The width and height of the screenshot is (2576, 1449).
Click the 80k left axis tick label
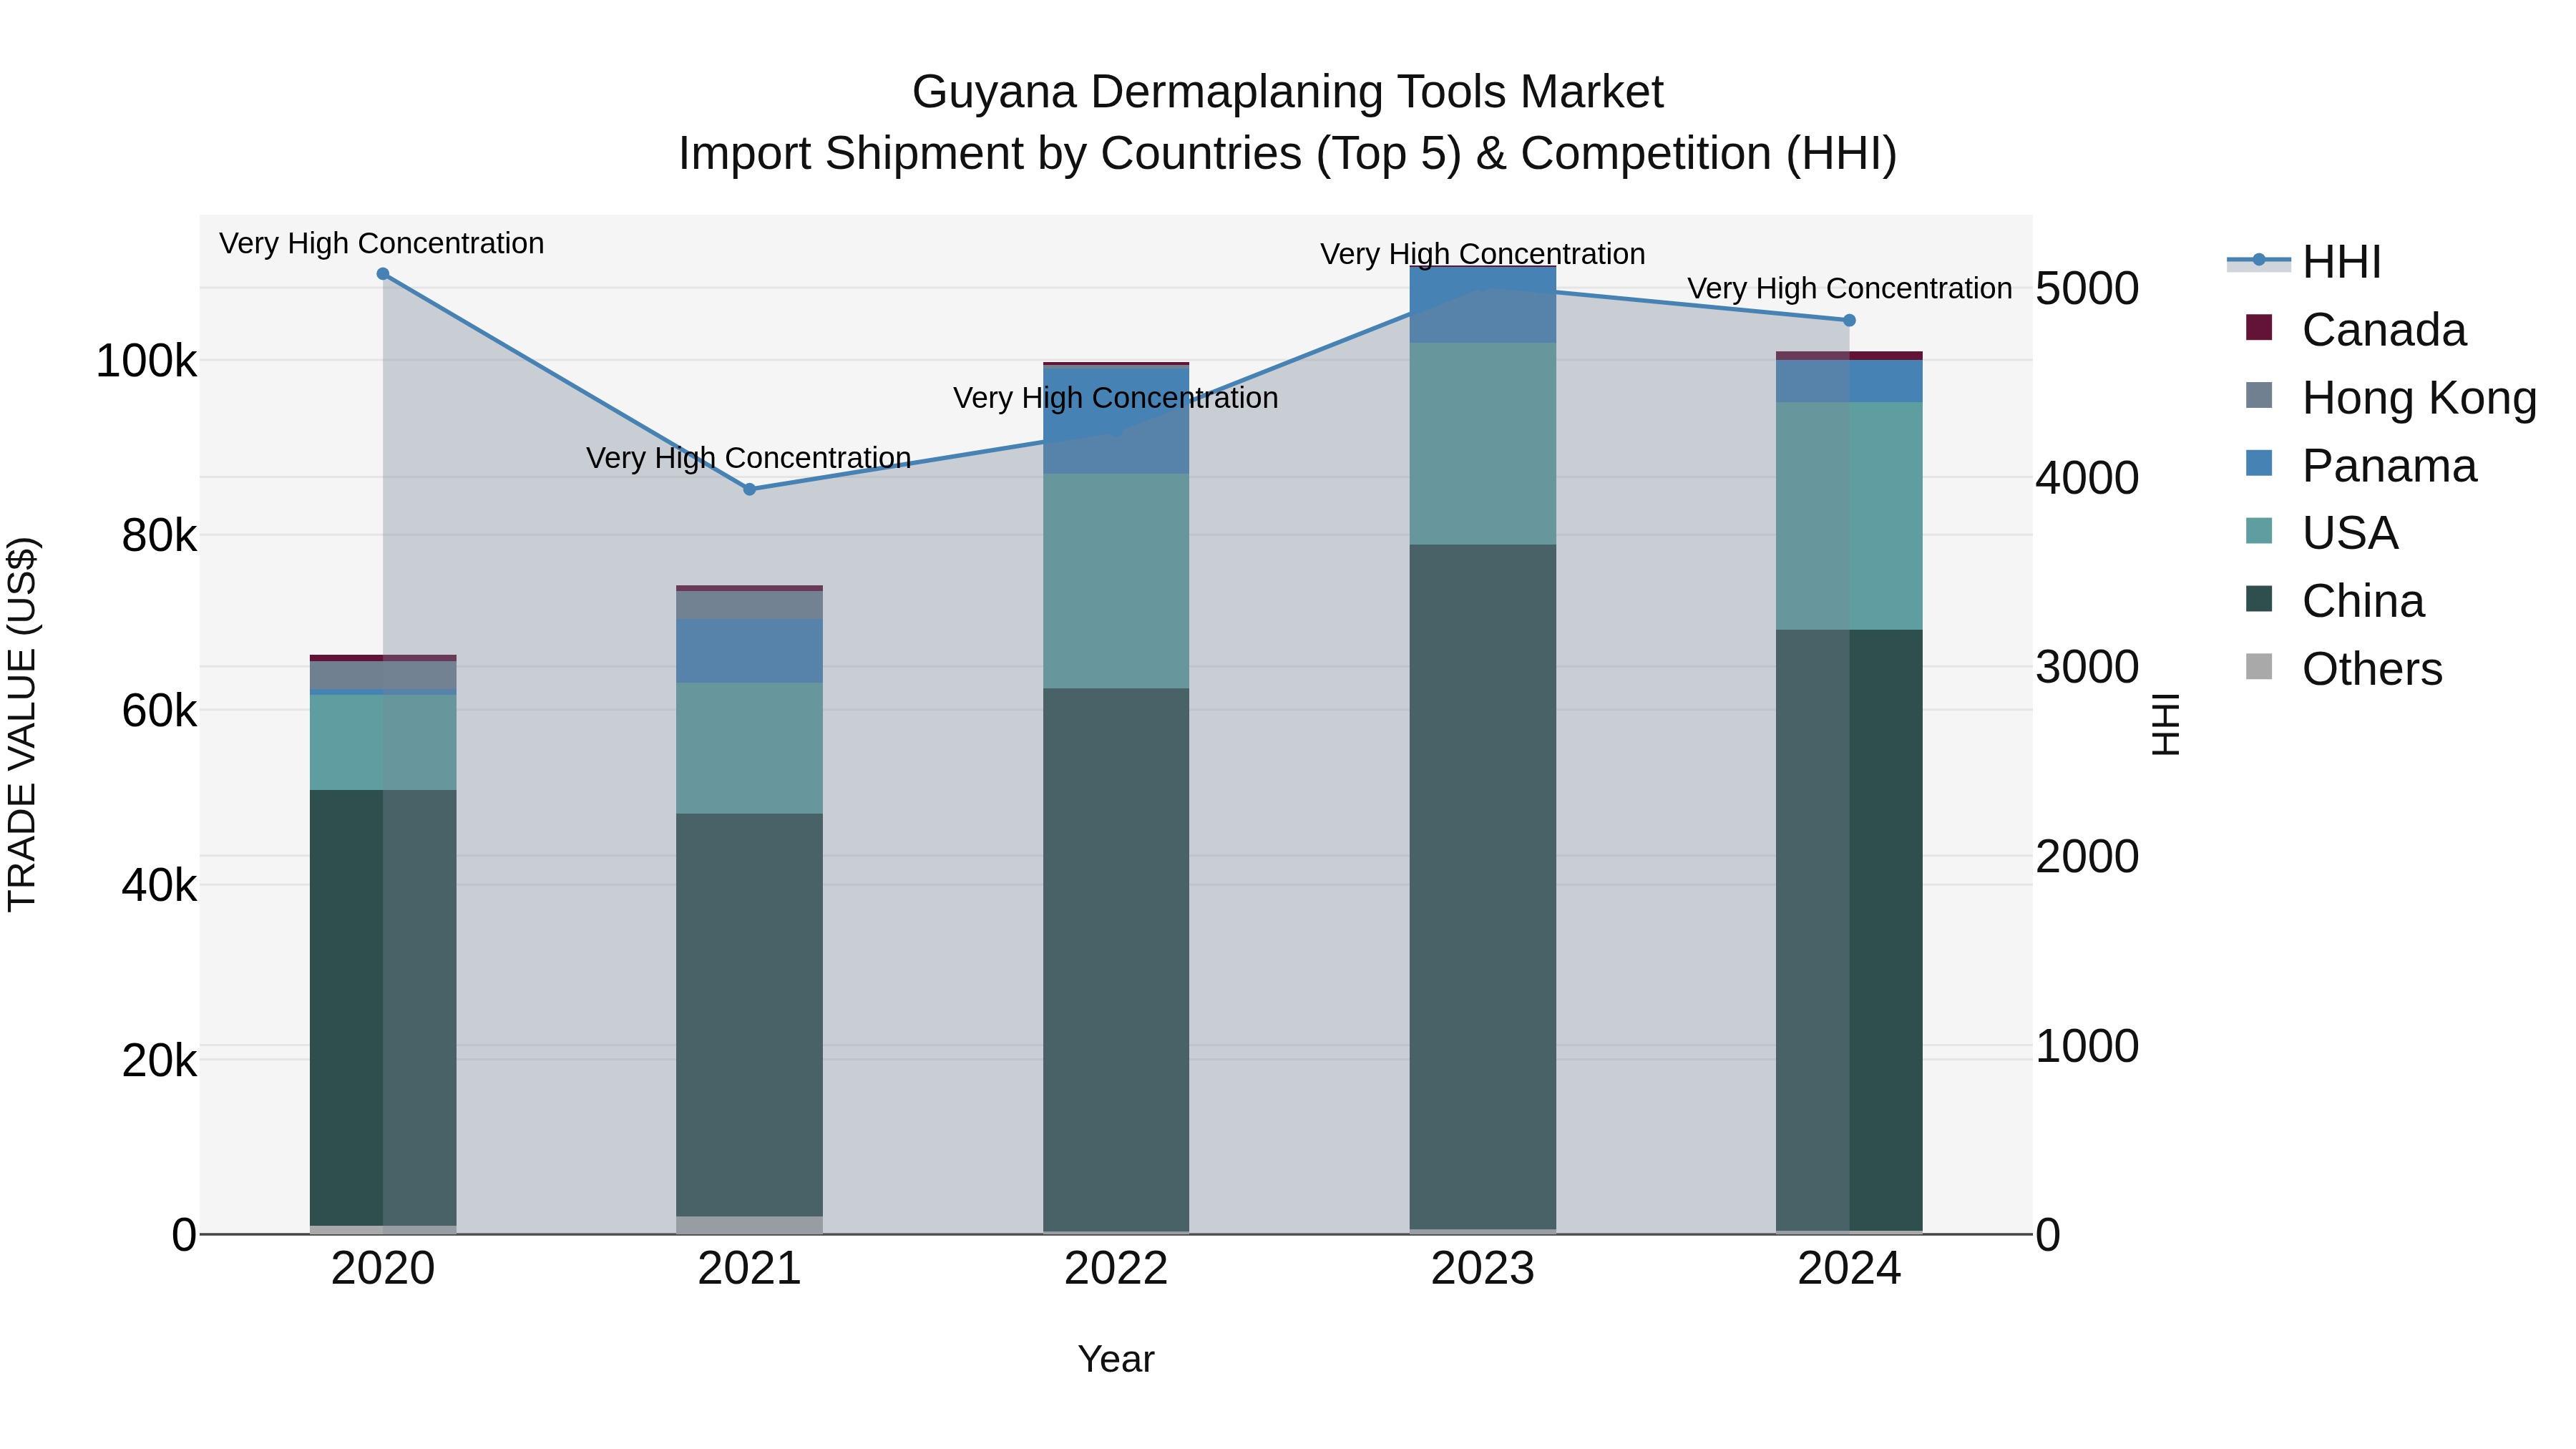[x=159, y=536]
